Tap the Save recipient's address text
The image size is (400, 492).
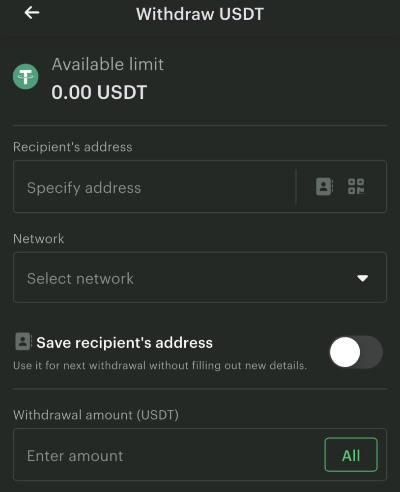[x=125, y=342]
